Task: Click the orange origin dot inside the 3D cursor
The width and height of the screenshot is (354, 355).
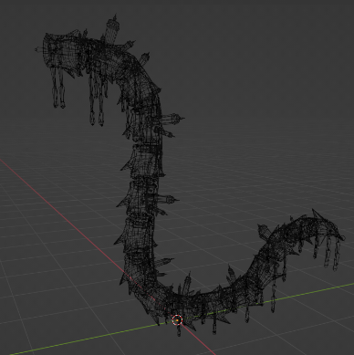Action: tap(177, 320)
